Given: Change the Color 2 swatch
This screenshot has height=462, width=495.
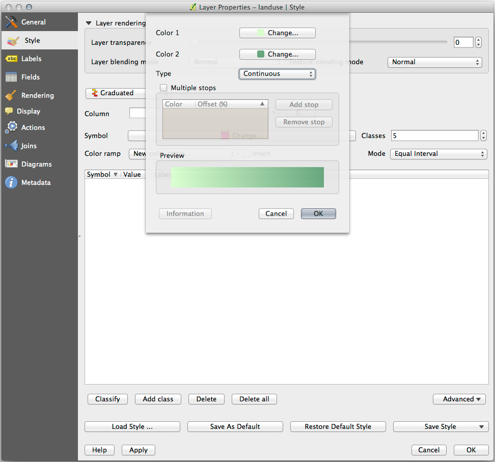Looking at the screenshot, I should click(277, 55).
